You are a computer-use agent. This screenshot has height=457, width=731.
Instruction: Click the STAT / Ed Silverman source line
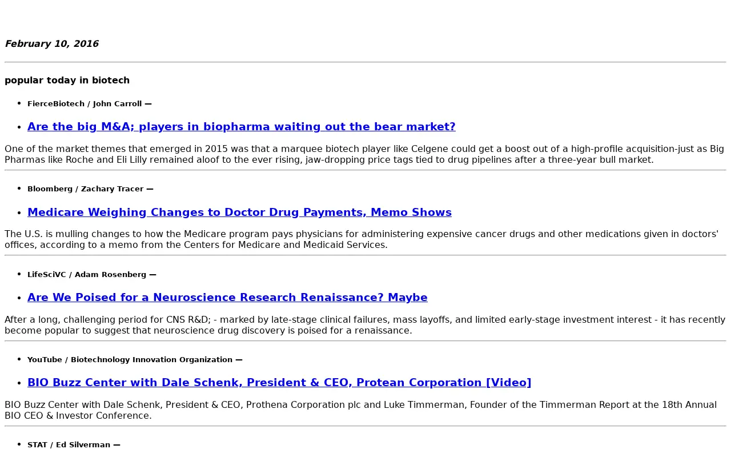click(x=74, y=445)
